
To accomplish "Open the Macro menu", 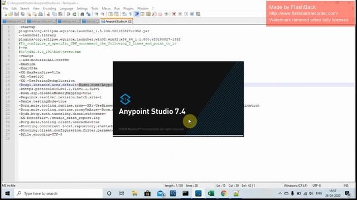I will [106, 8].
